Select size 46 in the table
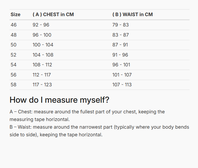The width and height of the screenshot is (198, 168). 14,25
